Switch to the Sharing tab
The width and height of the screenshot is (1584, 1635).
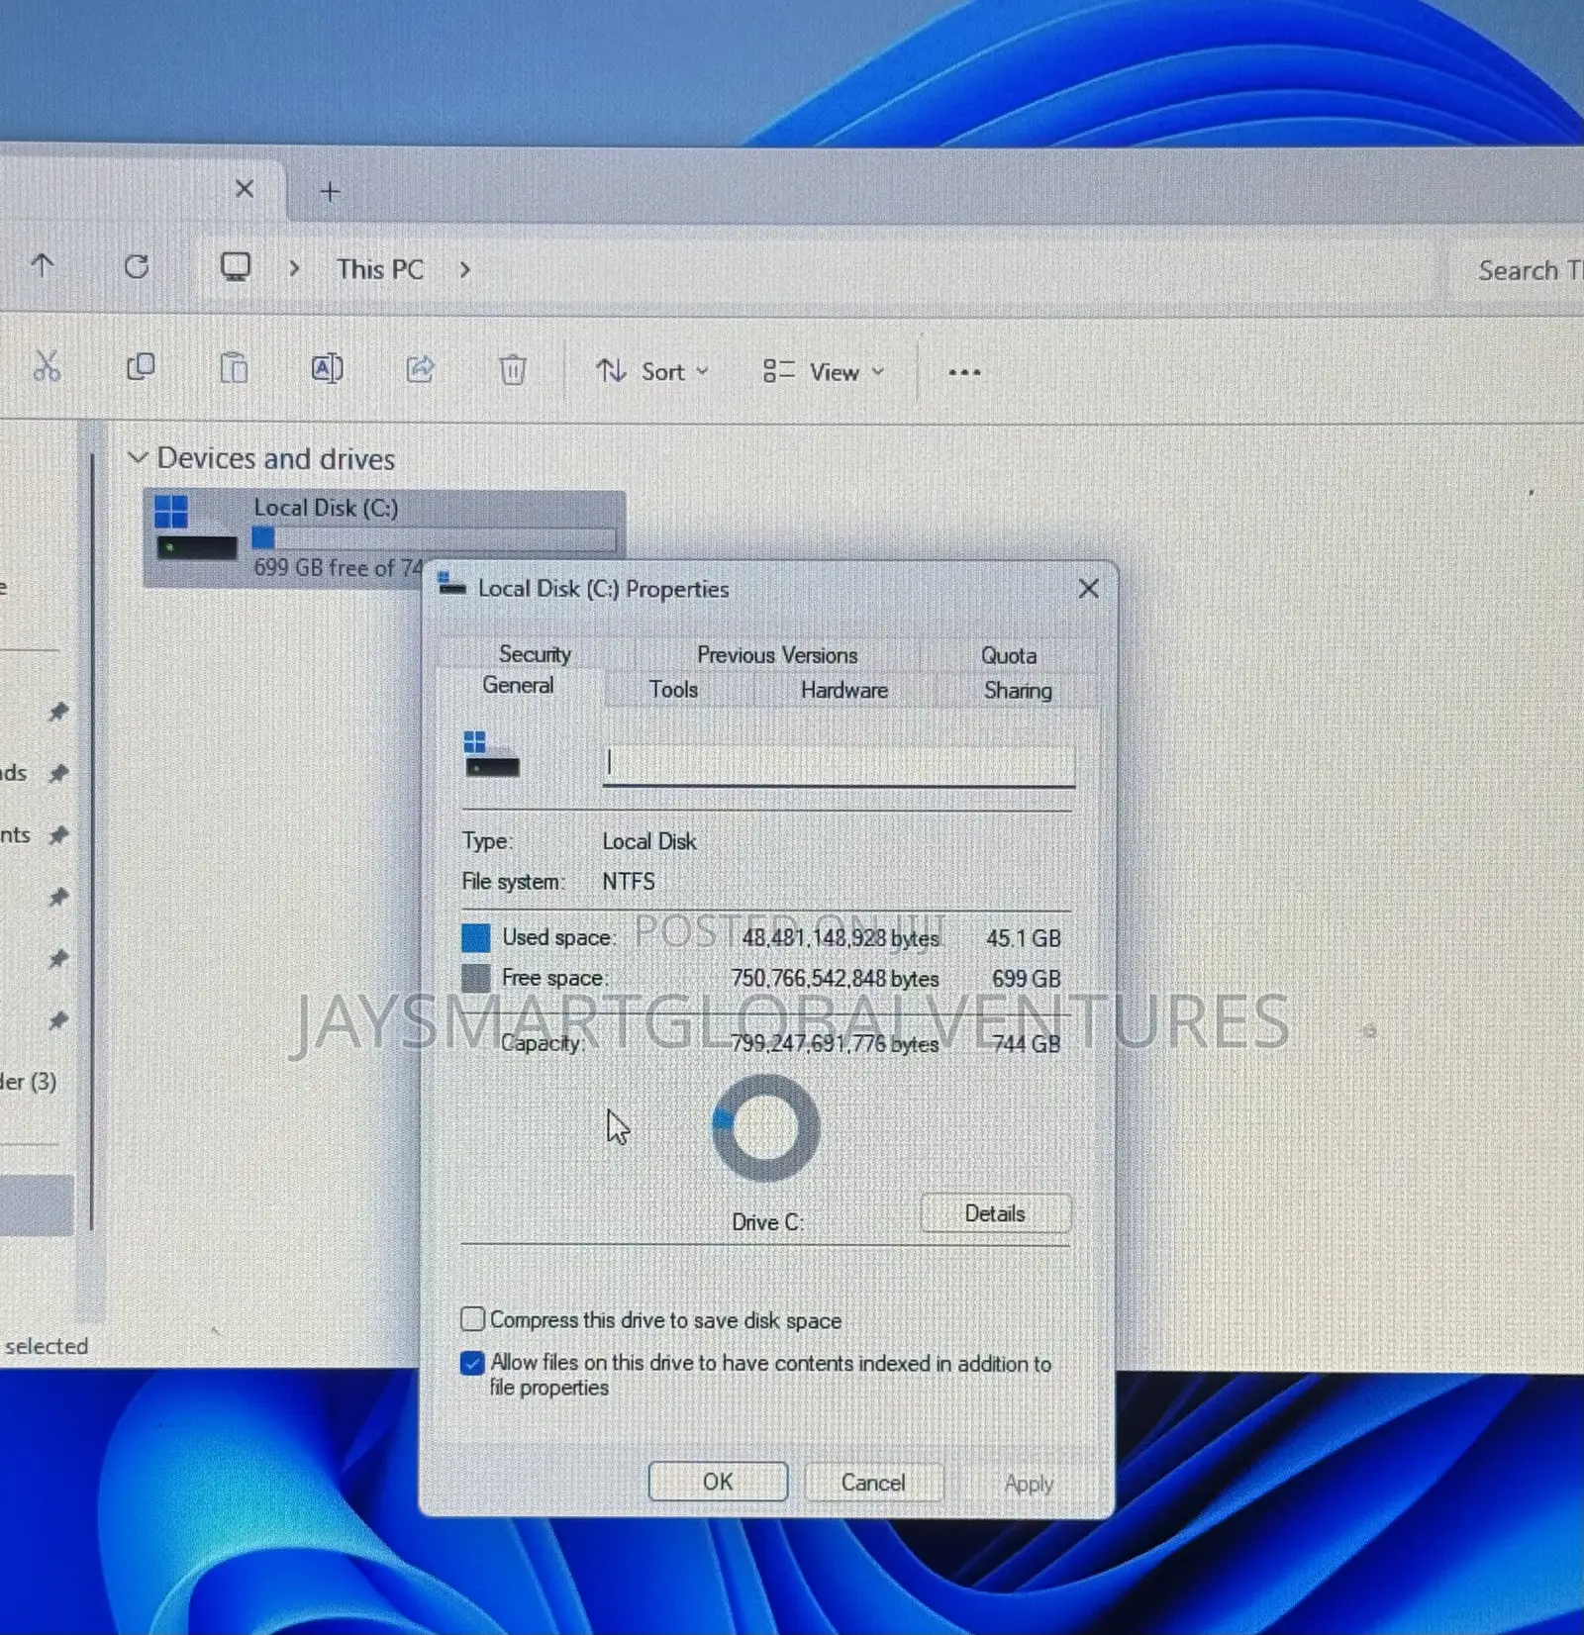pos(1018,690)
